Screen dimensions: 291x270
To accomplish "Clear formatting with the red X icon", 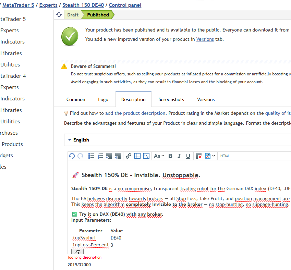I will [199, 156].
